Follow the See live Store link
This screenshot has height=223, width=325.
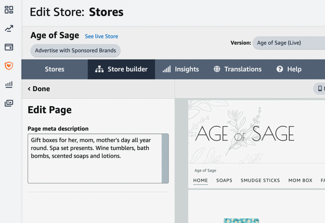(x=101, y=36)
